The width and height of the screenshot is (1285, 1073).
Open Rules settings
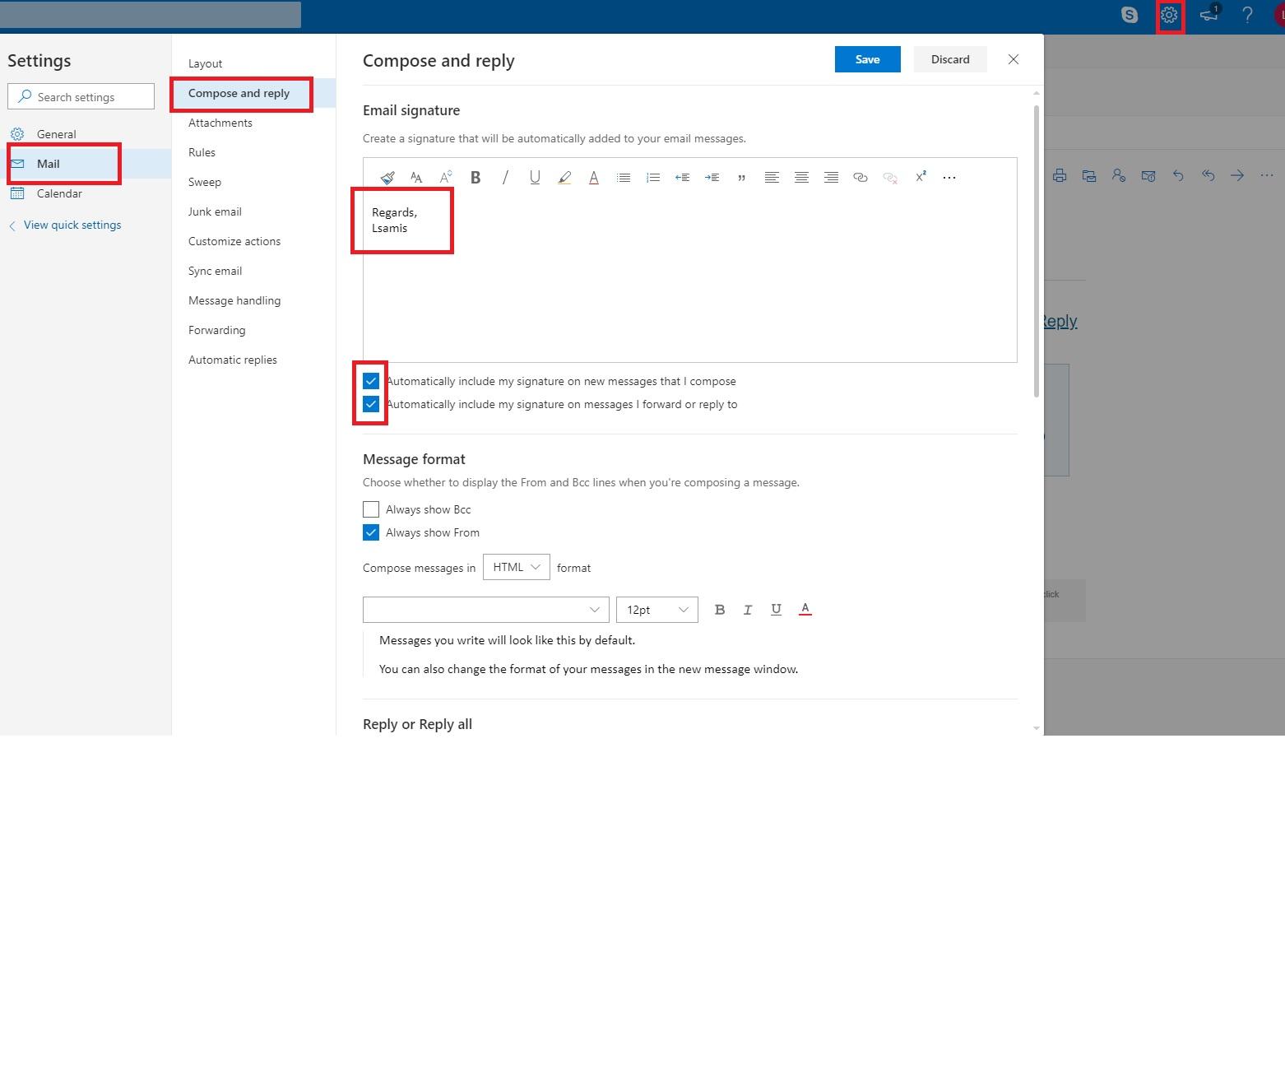click(x=202, y=152)
